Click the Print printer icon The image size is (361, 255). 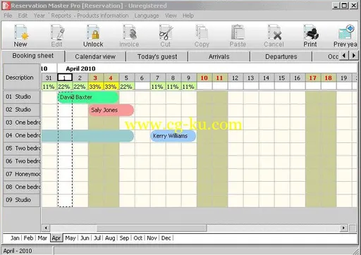coord(310,32)
